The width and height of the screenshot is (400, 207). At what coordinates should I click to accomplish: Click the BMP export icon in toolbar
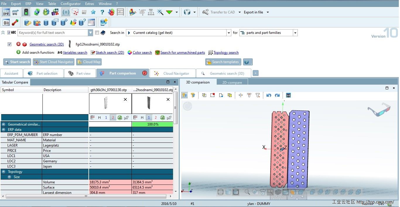pyautogui.click(x=6, y=12)
